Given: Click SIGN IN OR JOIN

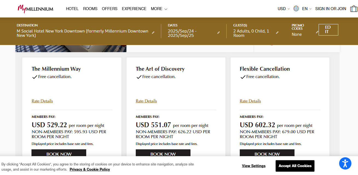Looking at the screenshot, I should 330,9.
